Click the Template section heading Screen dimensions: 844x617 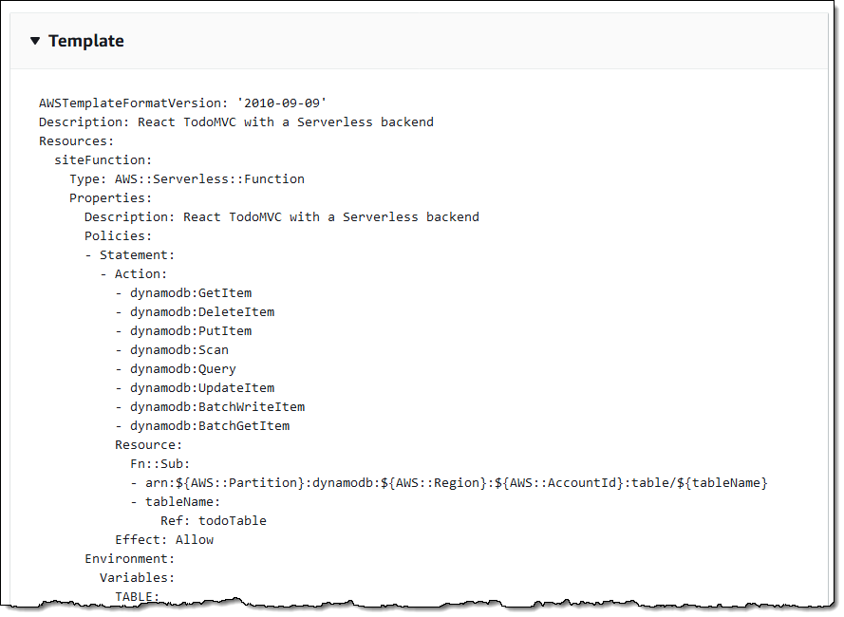point(86,41)
